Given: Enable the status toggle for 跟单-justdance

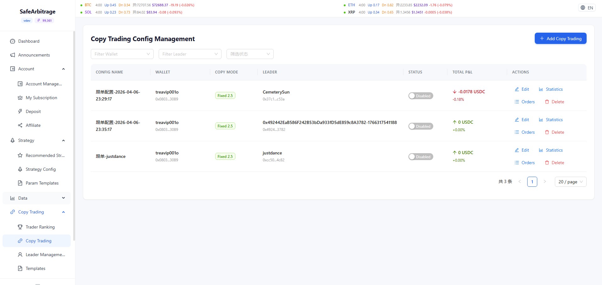Looking at the screenshot, I should 421,156.
